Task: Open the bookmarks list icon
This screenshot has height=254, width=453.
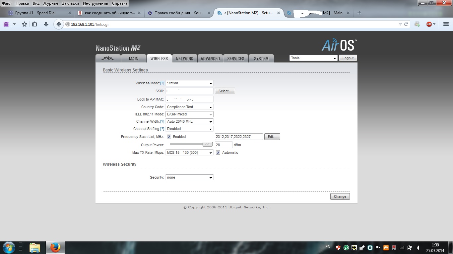Action: tap(34, 24)
